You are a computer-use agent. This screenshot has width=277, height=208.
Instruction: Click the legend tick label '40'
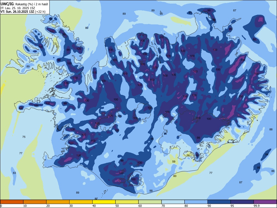(x=94, y=206)
